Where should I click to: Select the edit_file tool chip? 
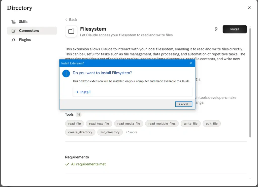[x=212, y=124]
